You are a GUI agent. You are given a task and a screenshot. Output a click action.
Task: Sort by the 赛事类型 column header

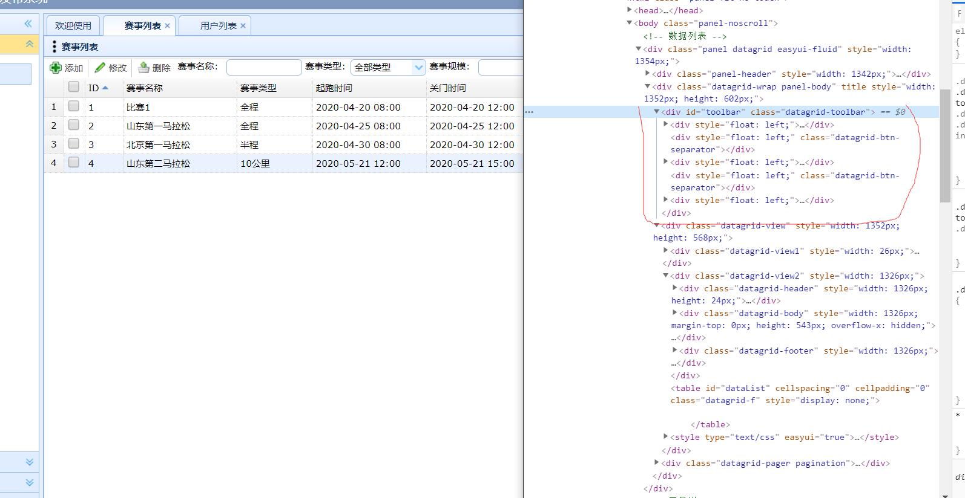point(275,88)
